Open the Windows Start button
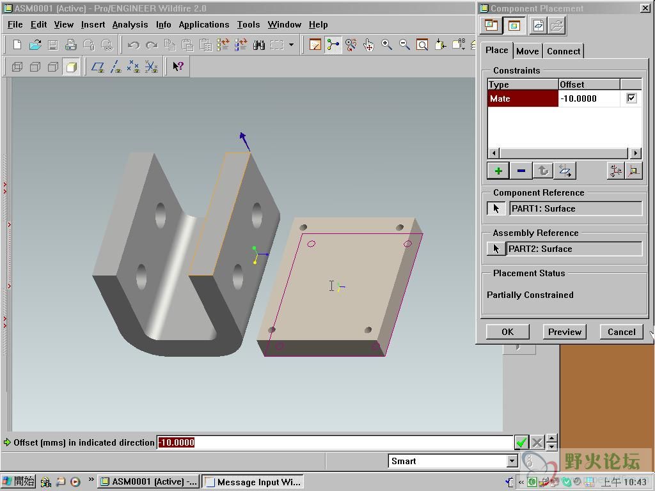The width and height of the screenshot is (655, 491). pos(19,481)
